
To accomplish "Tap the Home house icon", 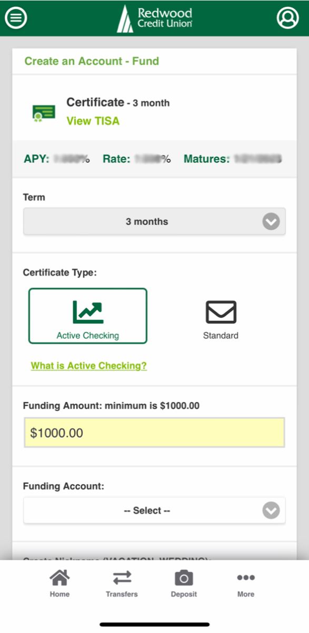I will (x=59, y=578).
